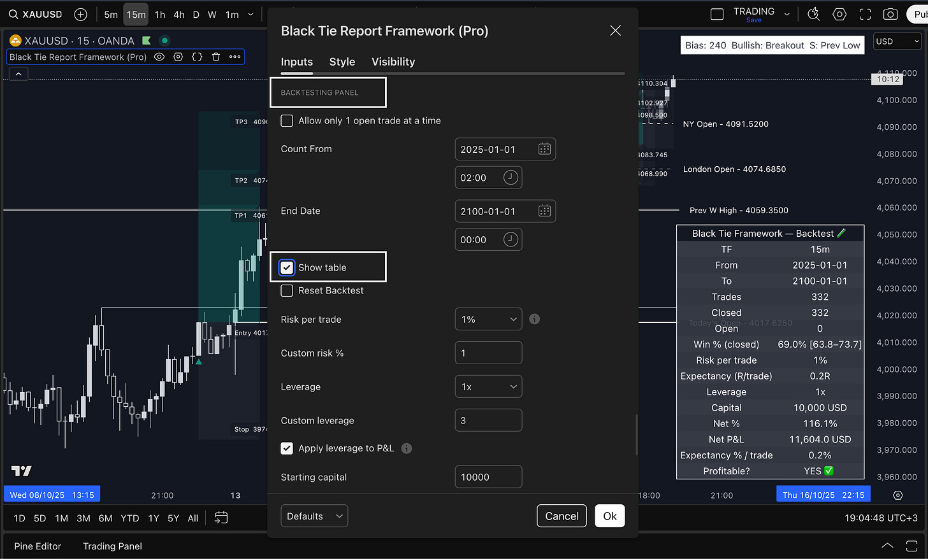928x559 pixels.
Task: Add symbol with plus circle icon
Action: pyautogui.click(x=80, y=14)
